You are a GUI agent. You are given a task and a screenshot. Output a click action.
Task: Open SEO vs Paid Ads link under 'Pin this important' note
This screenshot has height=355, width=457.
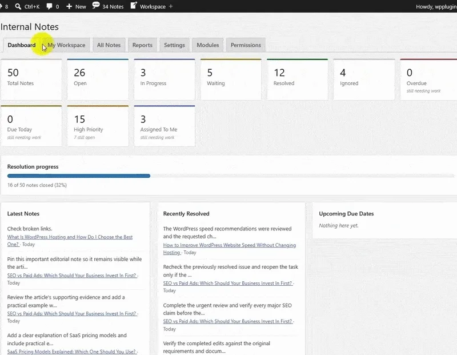point(72,276)
